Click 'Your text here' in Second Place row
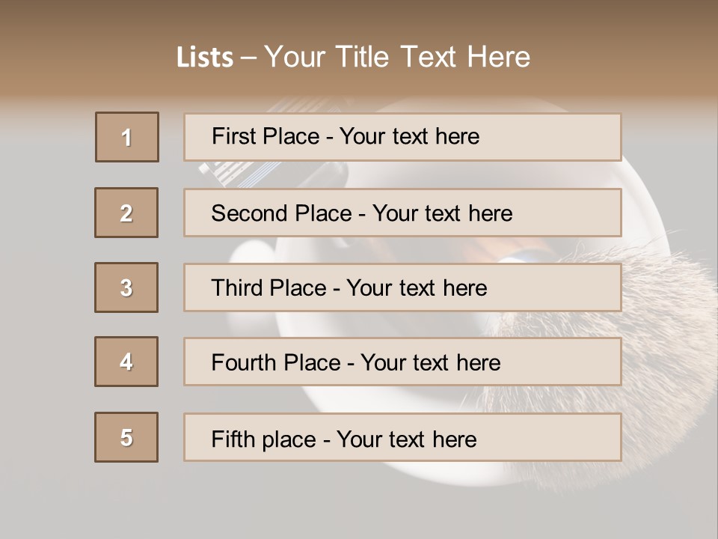Image resolution: width=718 pixels, height=539 pixels. [x=442, y=213]
